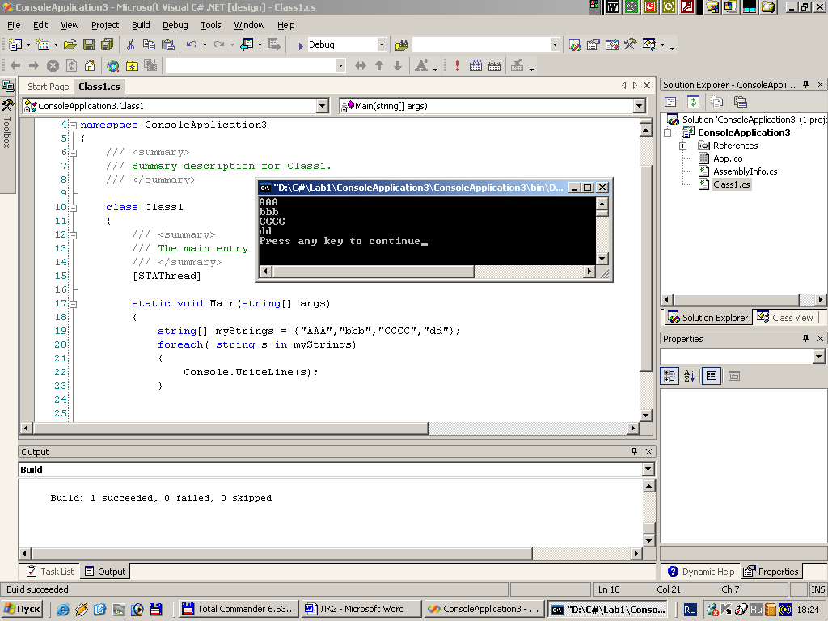Viewport: 828px width, 621px height.
Task: Open the Debug configuration dropdown
Action: coord(382,45)
